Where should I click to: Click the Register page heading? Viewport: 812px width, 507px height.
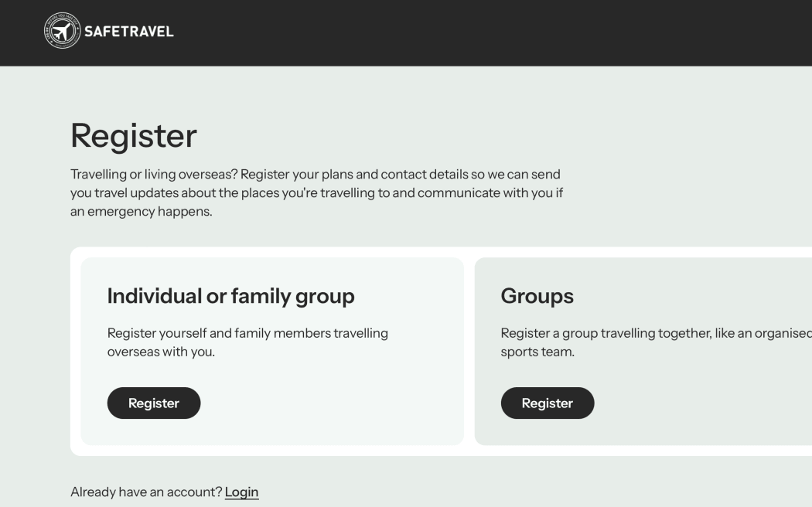pyautogui.click(x=133, y=137)
